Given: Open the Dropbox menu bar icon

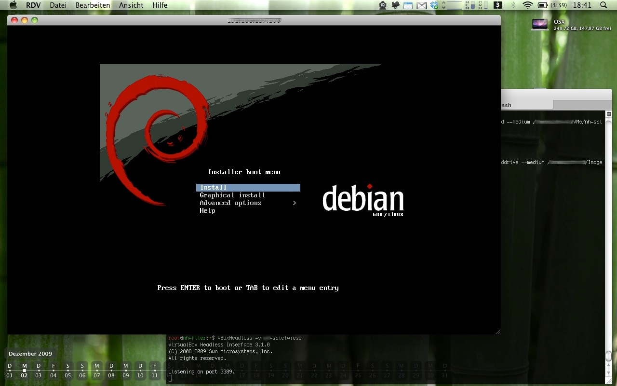Looking at the screenshot, I should (x=434, y=5).
